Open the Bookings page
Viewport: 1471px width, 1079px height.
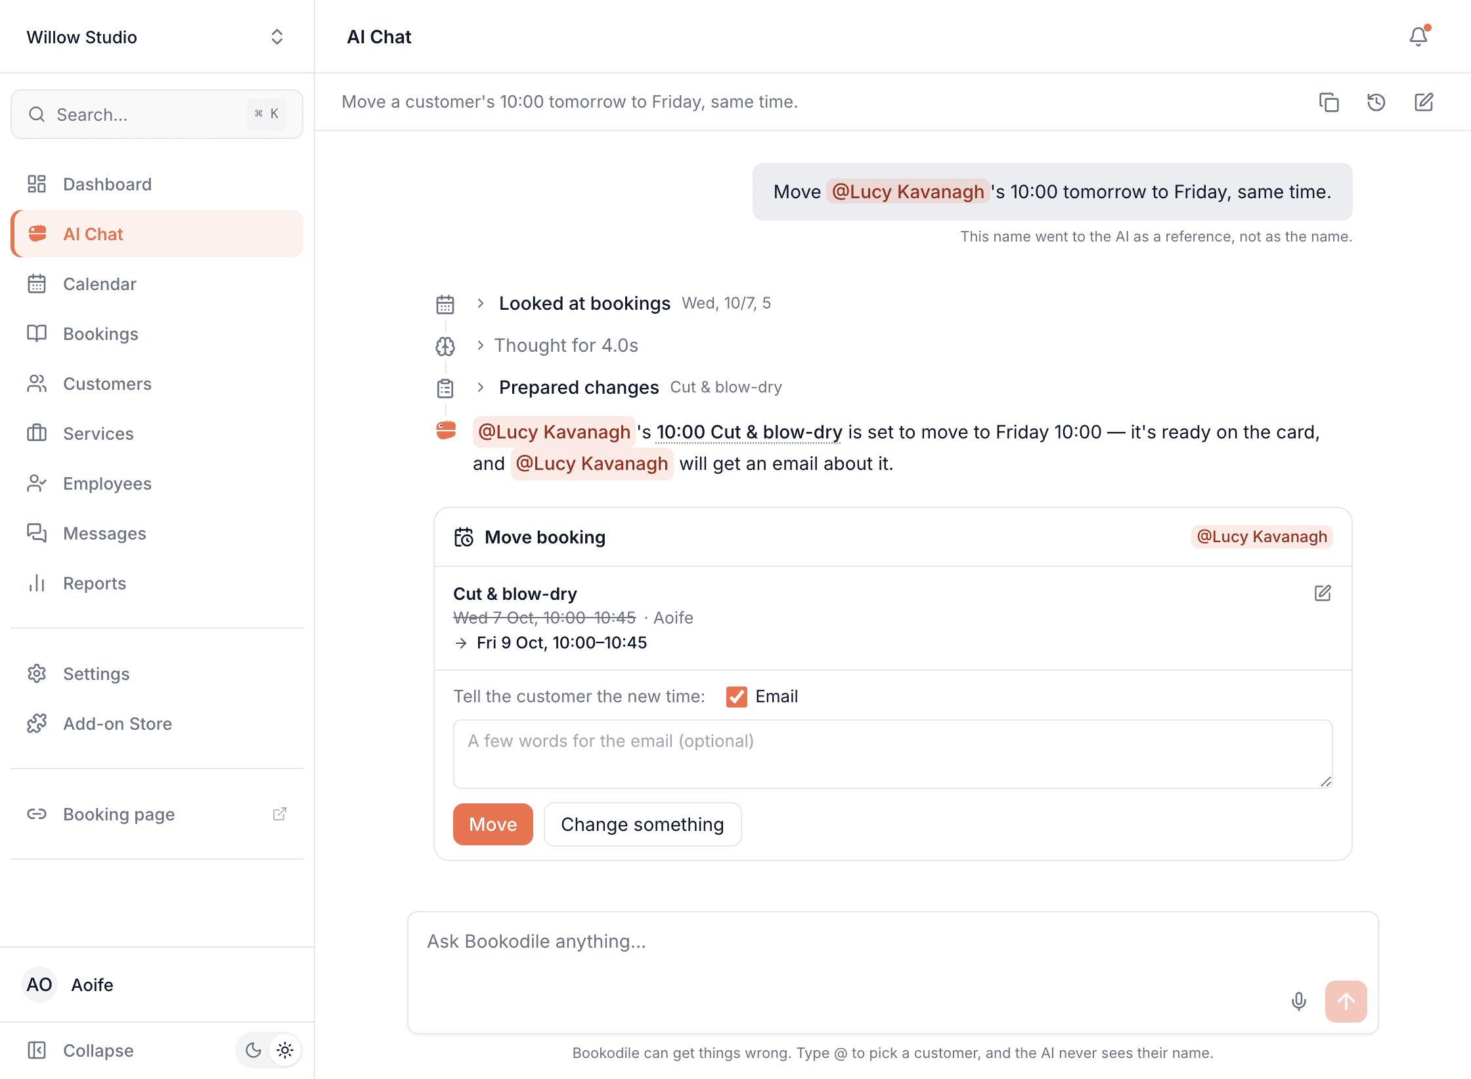(157, 333)
